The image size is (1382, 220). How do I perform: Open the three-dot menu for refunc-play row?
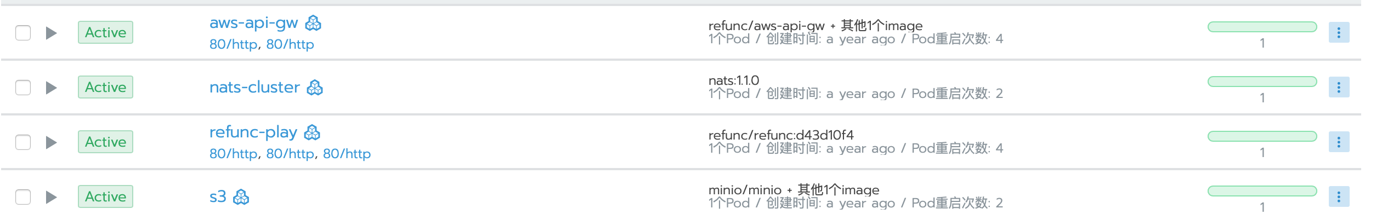tap(1339, 142)
